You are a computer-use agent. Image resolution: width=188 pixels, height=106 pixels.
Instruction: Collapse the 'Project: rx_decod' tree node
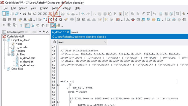click(x=4, y=40)
